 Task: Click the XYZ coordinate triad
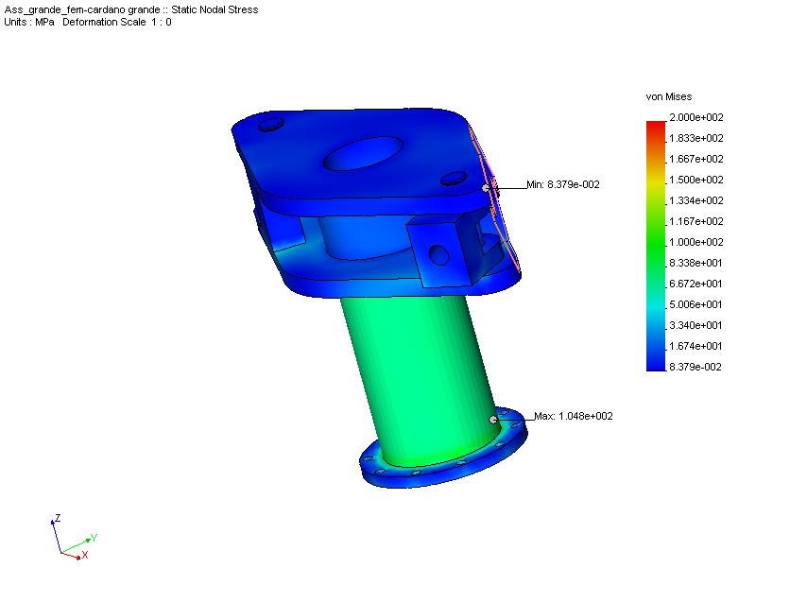(x=73, y=537)
